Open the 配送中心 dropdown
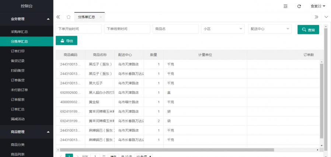331x157 pixels. pos(269,29)
